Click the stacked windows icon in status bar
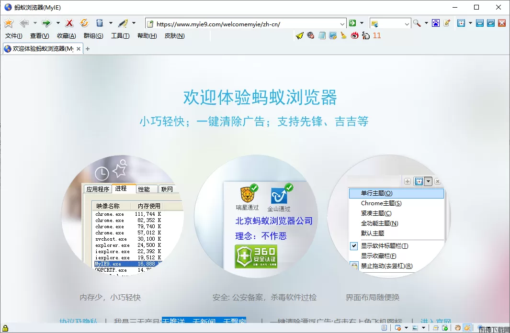 click(x=436, y=328)
